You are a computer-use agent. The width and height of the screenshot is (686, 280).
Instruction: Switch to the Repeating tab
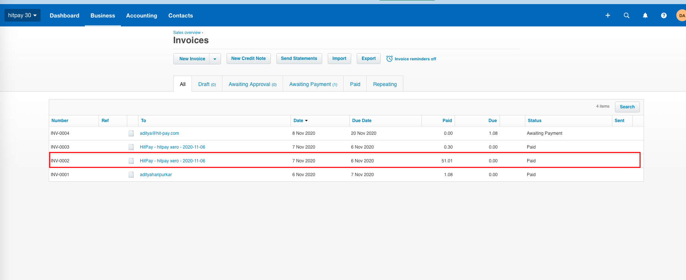[x=385, y=84]
